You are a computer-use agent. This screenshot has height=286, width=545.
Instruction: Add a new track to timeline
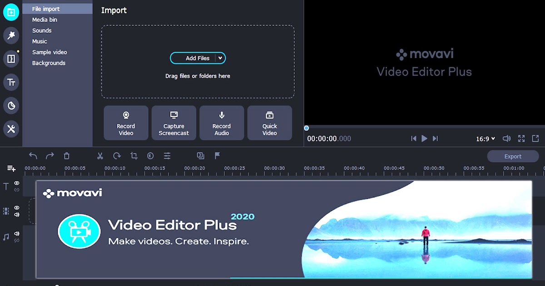pyautogui.click(x=11, y=168)
